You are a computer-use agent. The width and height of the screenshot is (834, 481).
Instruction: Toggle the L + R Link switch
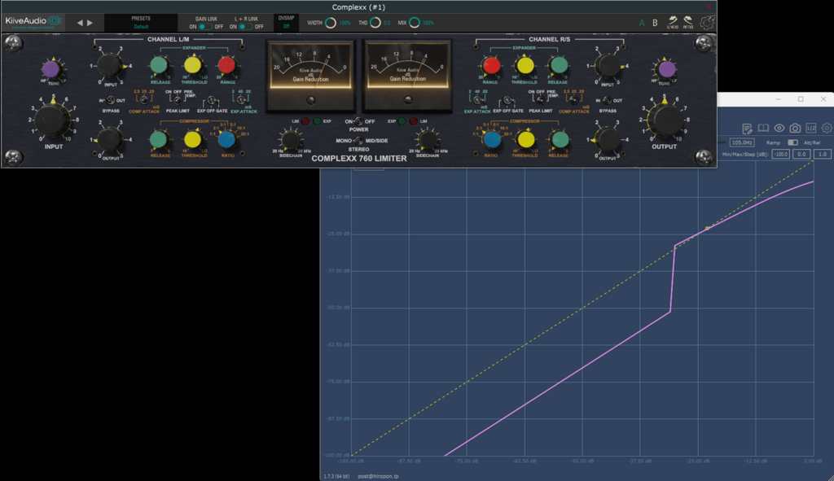coord(245,27)
